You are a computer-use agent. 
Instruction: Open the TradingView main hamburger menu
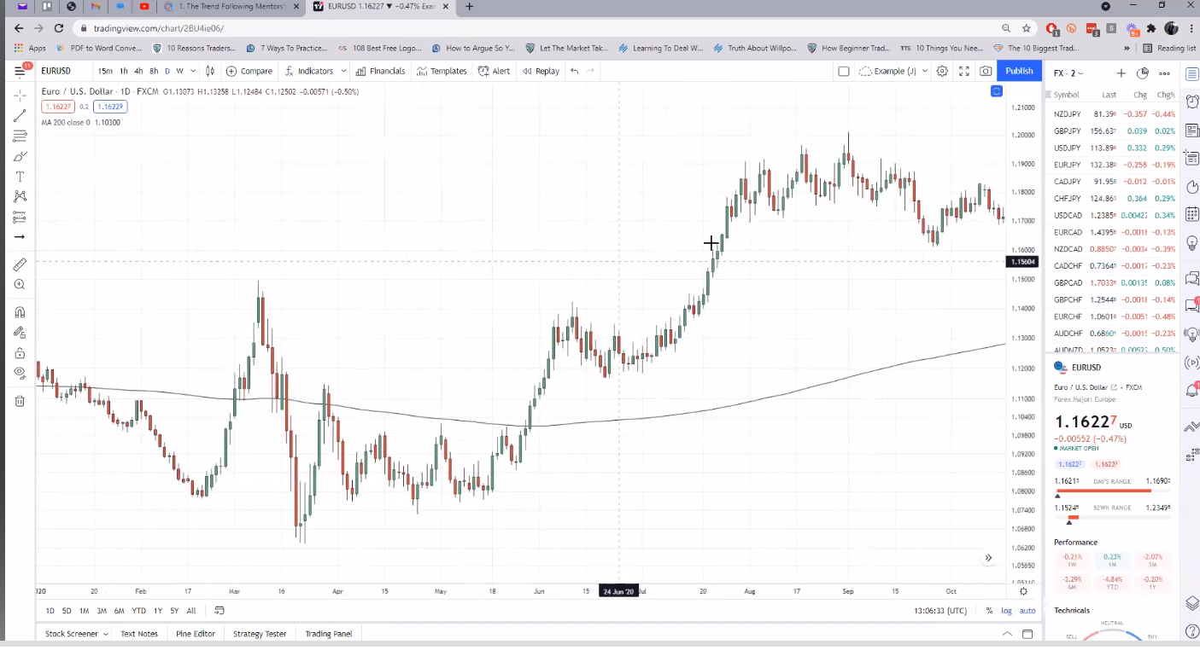(19, 71)
